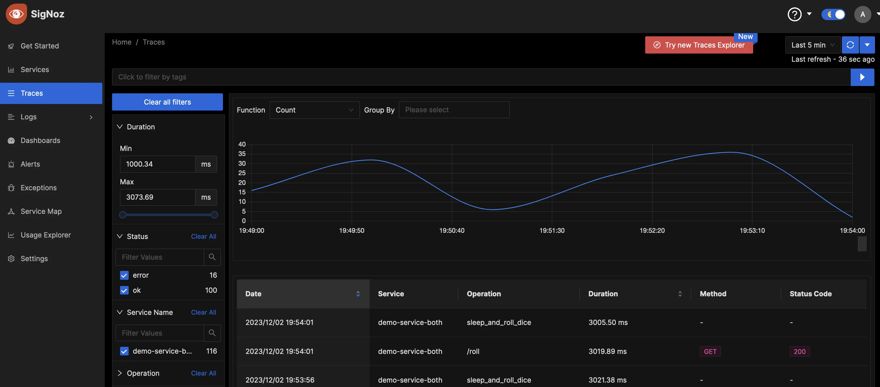This screenshot has height=387, width=880.
Task: Click the 200 status code tag
Action: pos(799,351)
